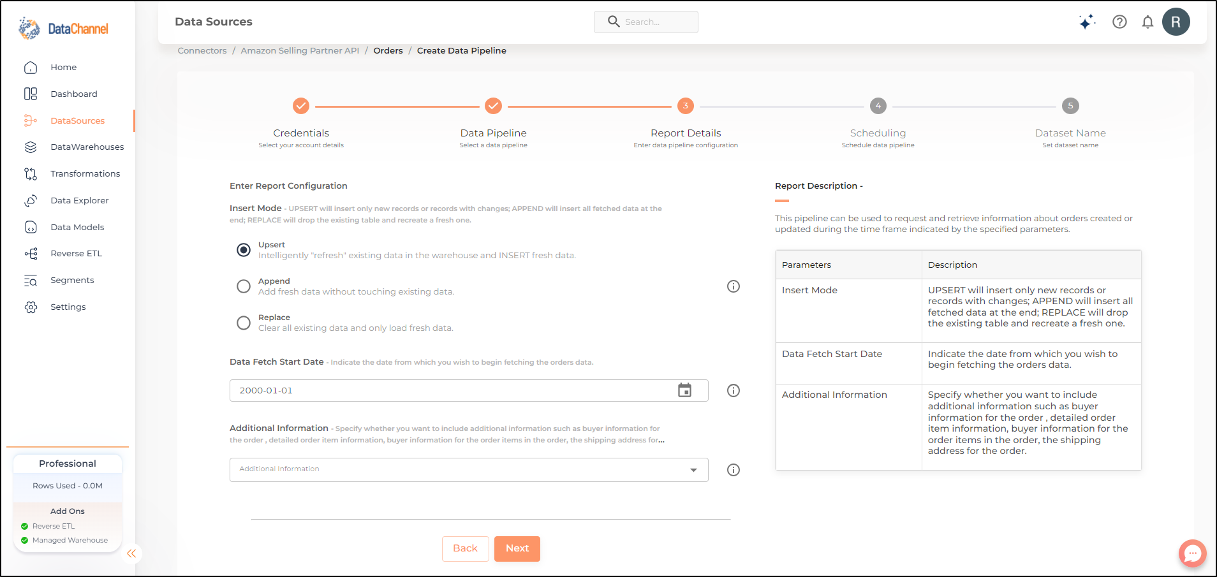Click step 4 Scheduling circle
The height and width of the screenshot is (577, 1217).
(878, 106)
